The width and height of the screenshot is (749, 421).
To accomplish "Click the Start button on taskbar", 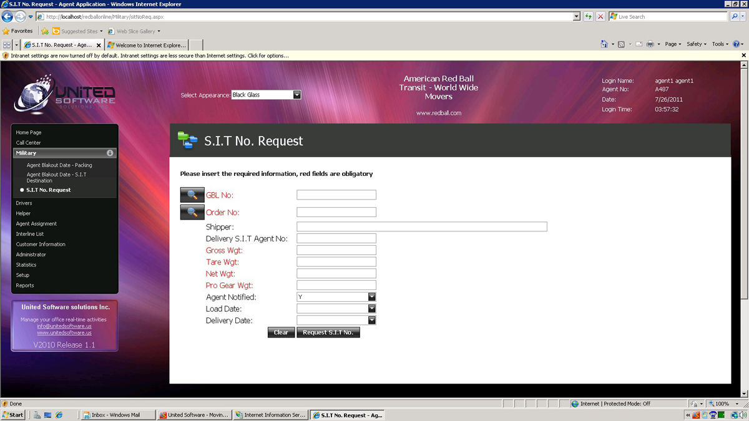I will 13,415.
